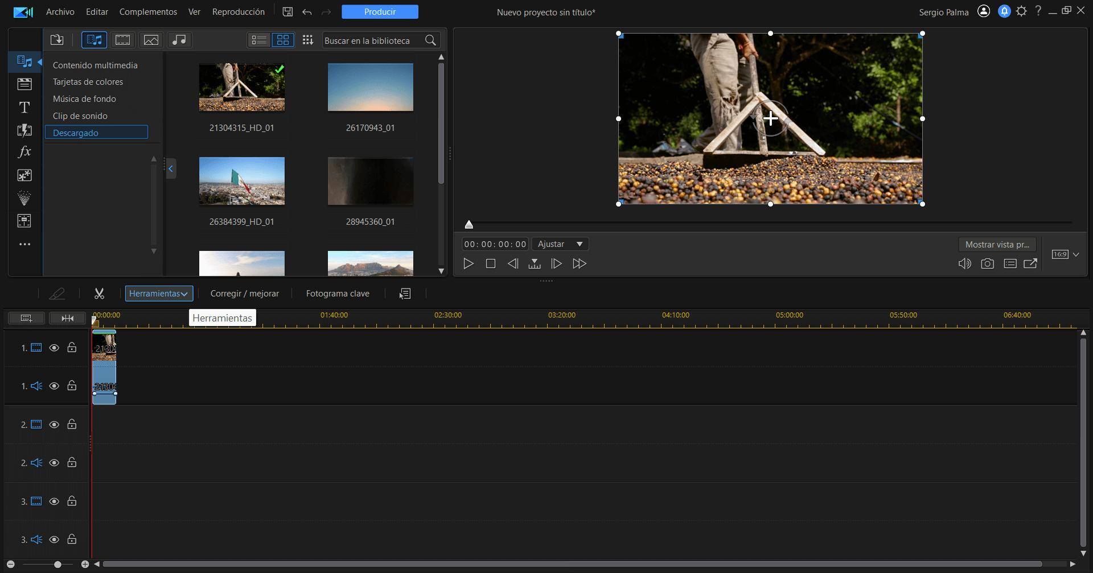
Task: Open the Complementos menu
Action: (148, 12)
